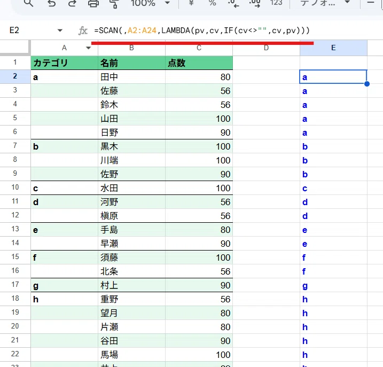This screenshot has width=383, height=367.
Task: Click category cell b in column A
Action: tap(64, 146)
